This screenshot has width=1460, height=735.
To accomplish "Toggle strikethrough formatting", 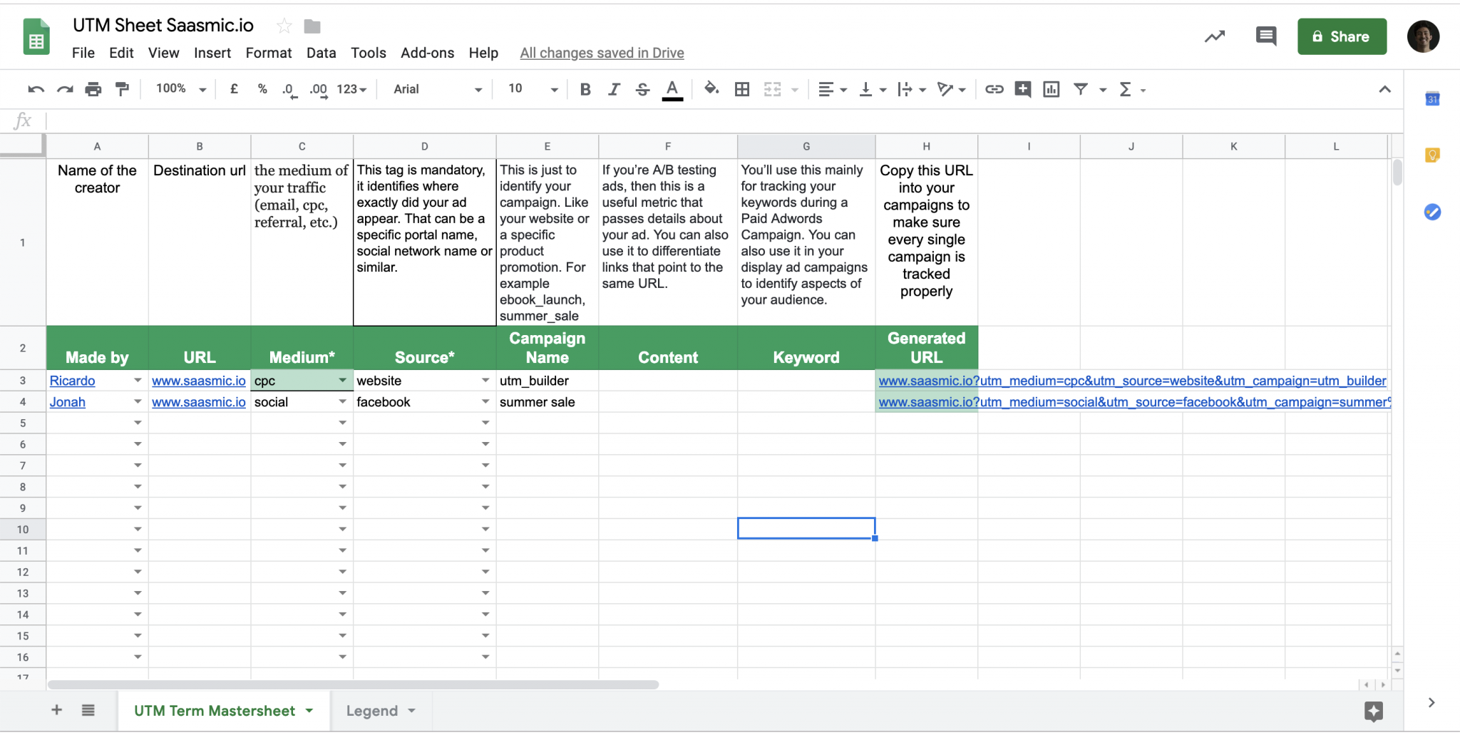I will [x=642, y=89].
